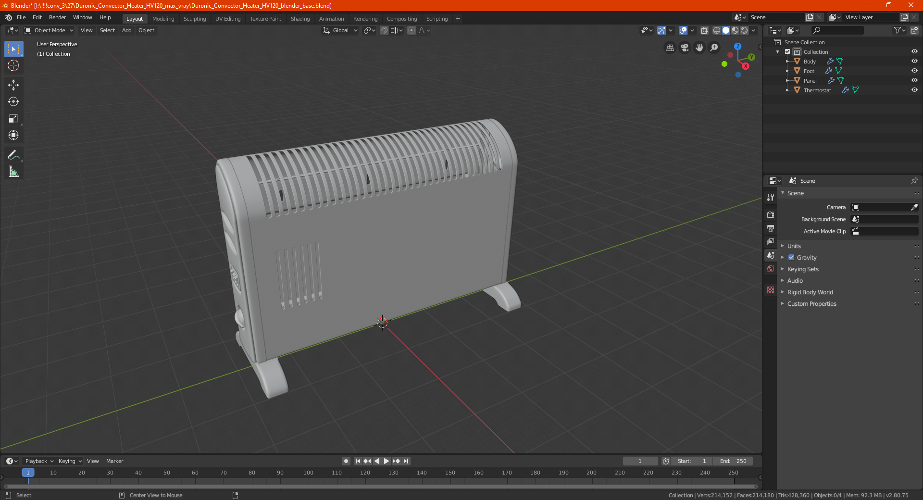Toggle auto keying record button
923x500 pixels.
(x=346, y=461)
